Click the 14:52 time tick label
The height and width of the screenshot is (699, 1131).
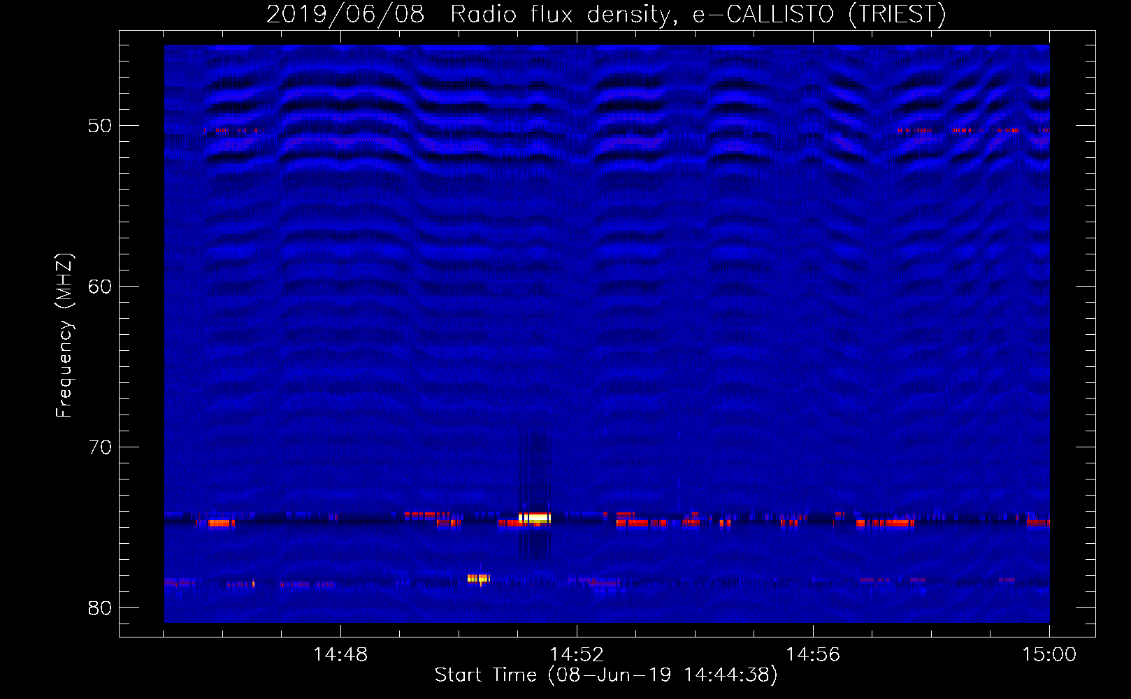pos(577,655)
